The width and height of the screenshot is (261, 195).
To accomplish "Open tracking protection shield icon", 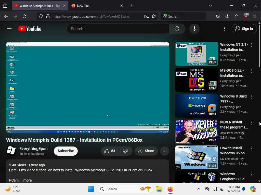I will click(x=41, y=17).
